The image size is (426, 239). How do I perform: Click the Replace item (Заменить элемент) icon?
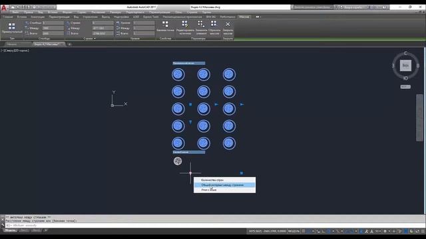[201, 24]
